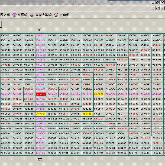Restore down the inner chart window
This screenshot has height=166, width=165.
tap(157, 8)
